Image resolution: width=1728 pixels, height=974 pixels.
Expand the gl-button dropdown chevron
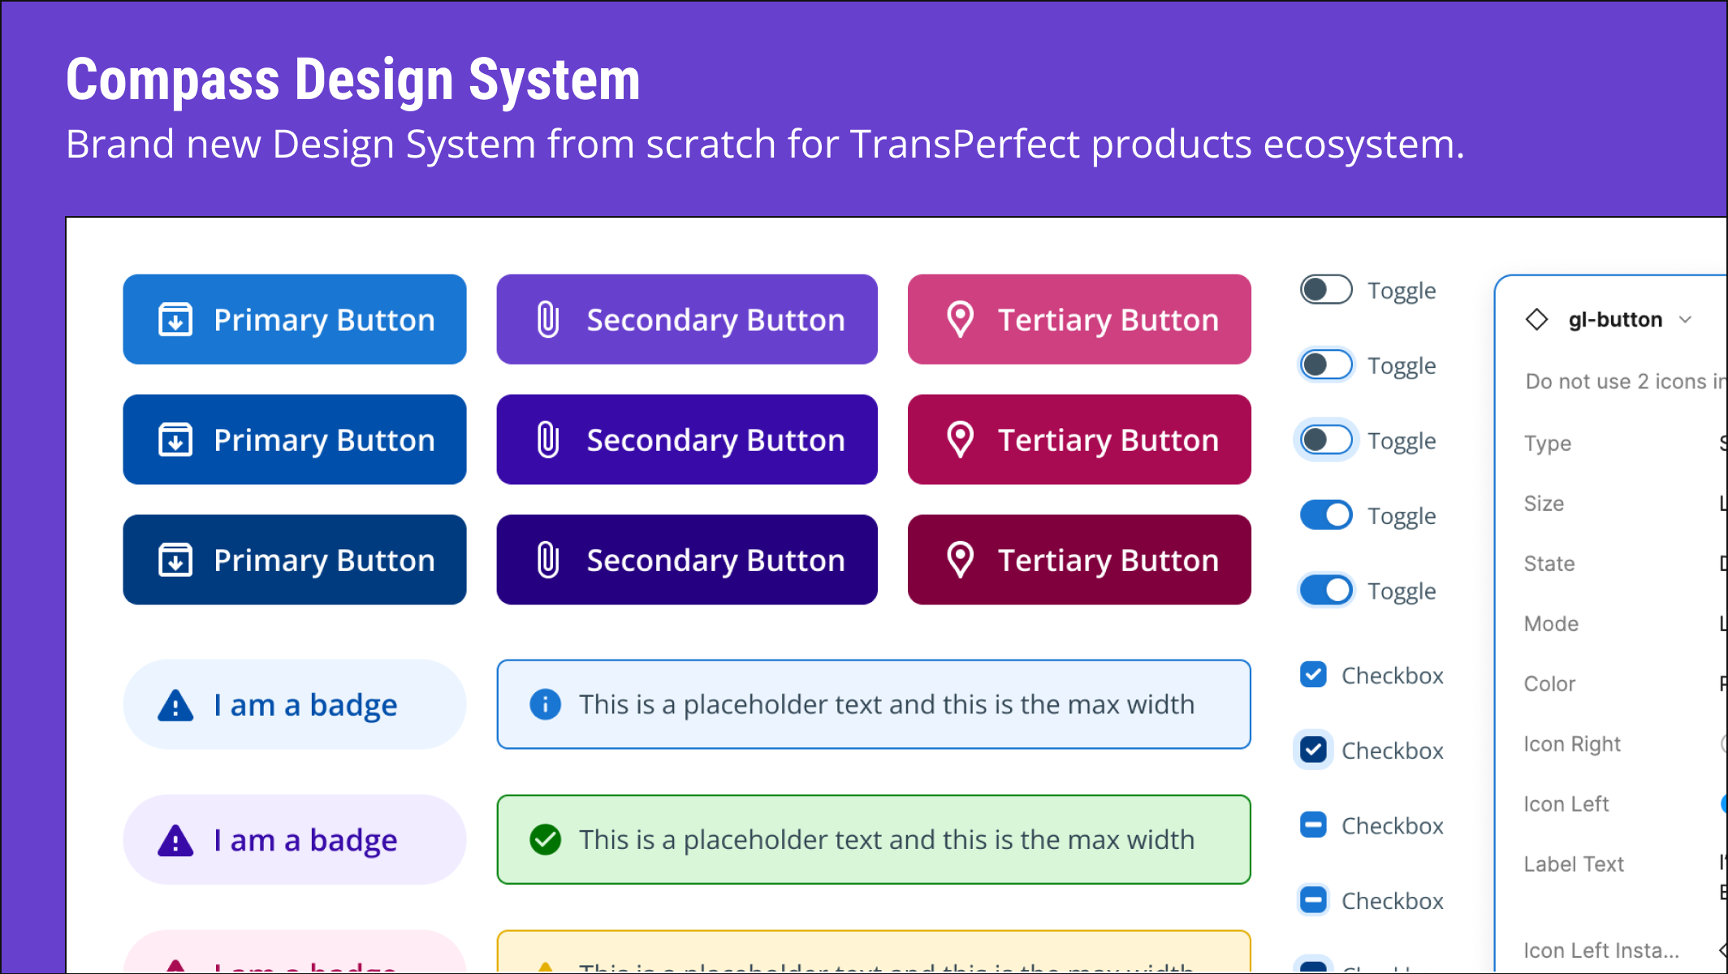pos(1685,320)
